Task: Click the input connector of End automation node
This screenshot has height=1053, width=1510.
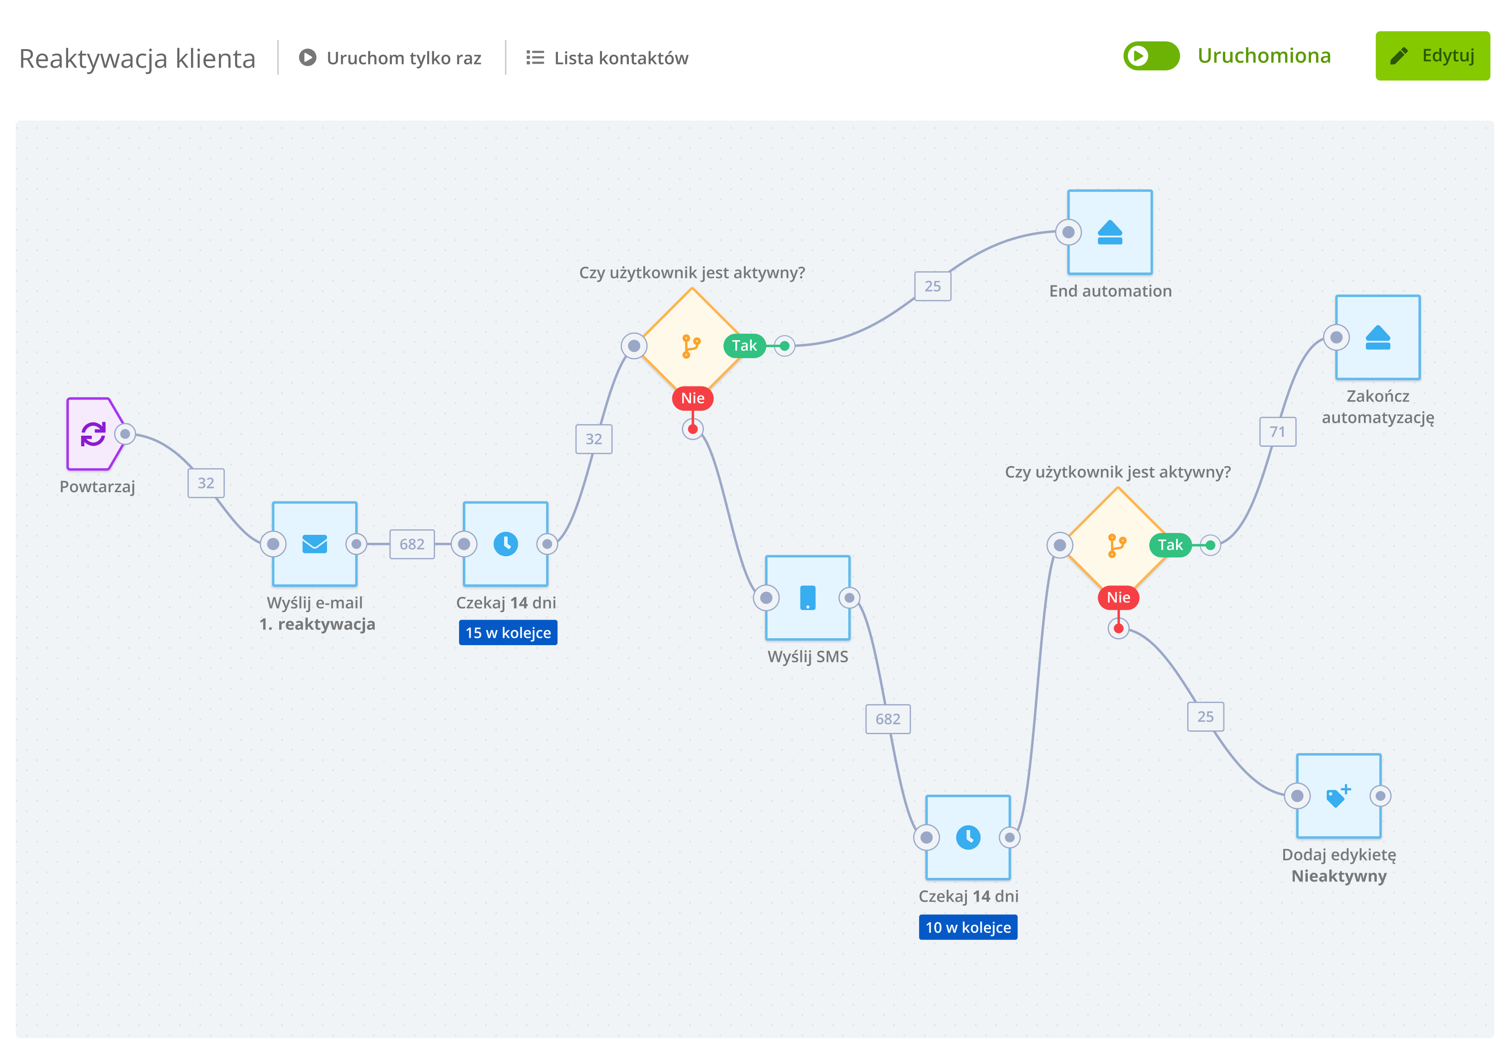Action: pos(1068,232)
